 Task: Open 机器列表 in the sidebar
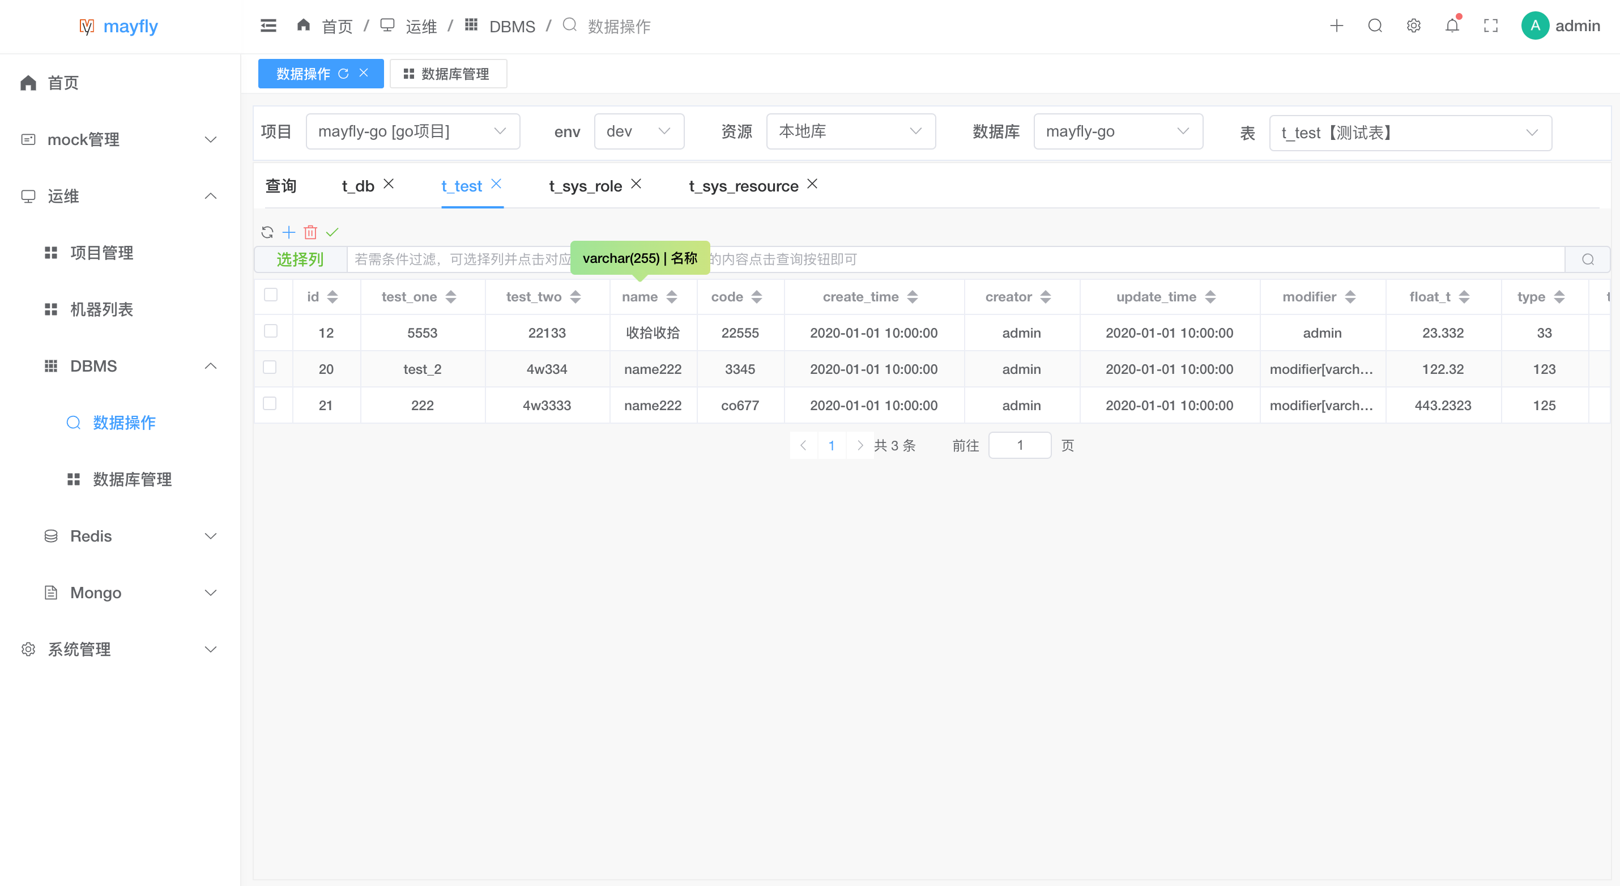point(102,309)
